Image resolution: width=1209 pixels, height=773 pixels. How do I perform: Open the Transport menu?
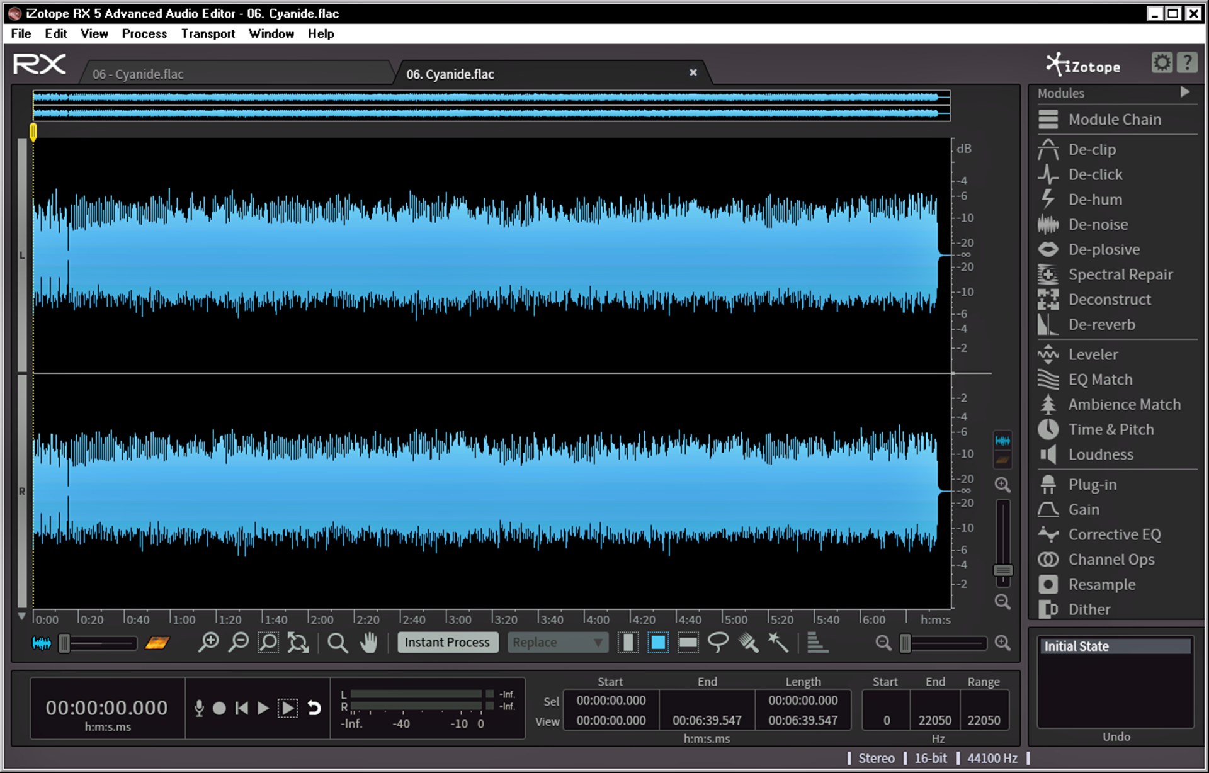pos(208,34)
